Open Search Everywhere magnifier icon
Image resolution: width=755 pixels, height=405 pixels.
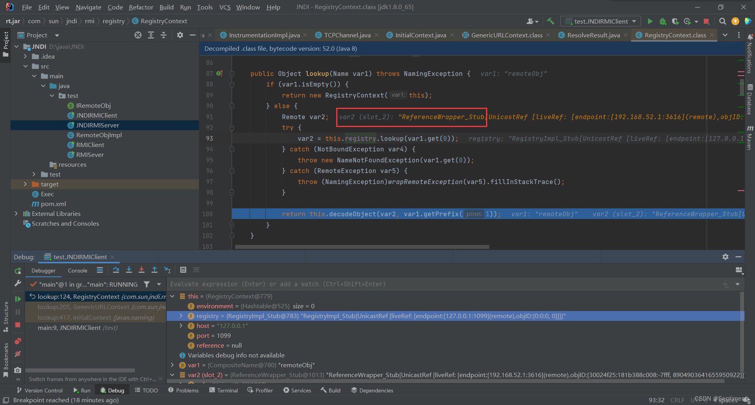[722, 21]
